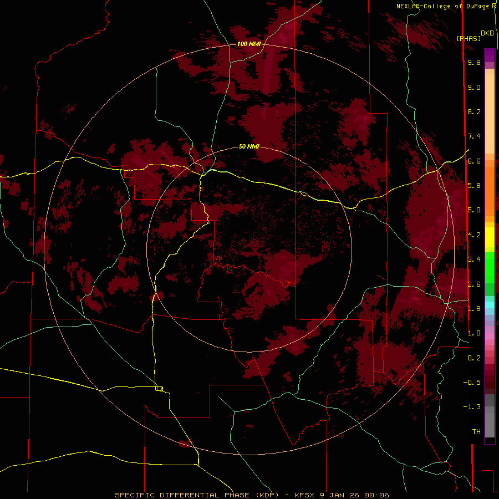This screenshot has width=499, height=499.
Task: Click the 2.6 legend value
Action: [x=474, y=284]
